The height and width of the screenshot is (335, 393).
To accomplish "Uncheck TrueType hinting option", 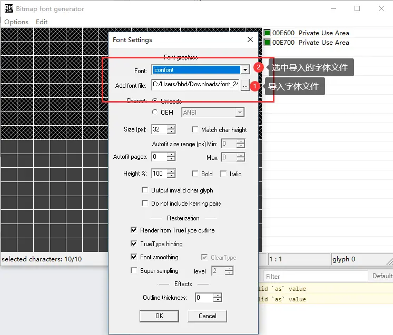I will 134,243.
